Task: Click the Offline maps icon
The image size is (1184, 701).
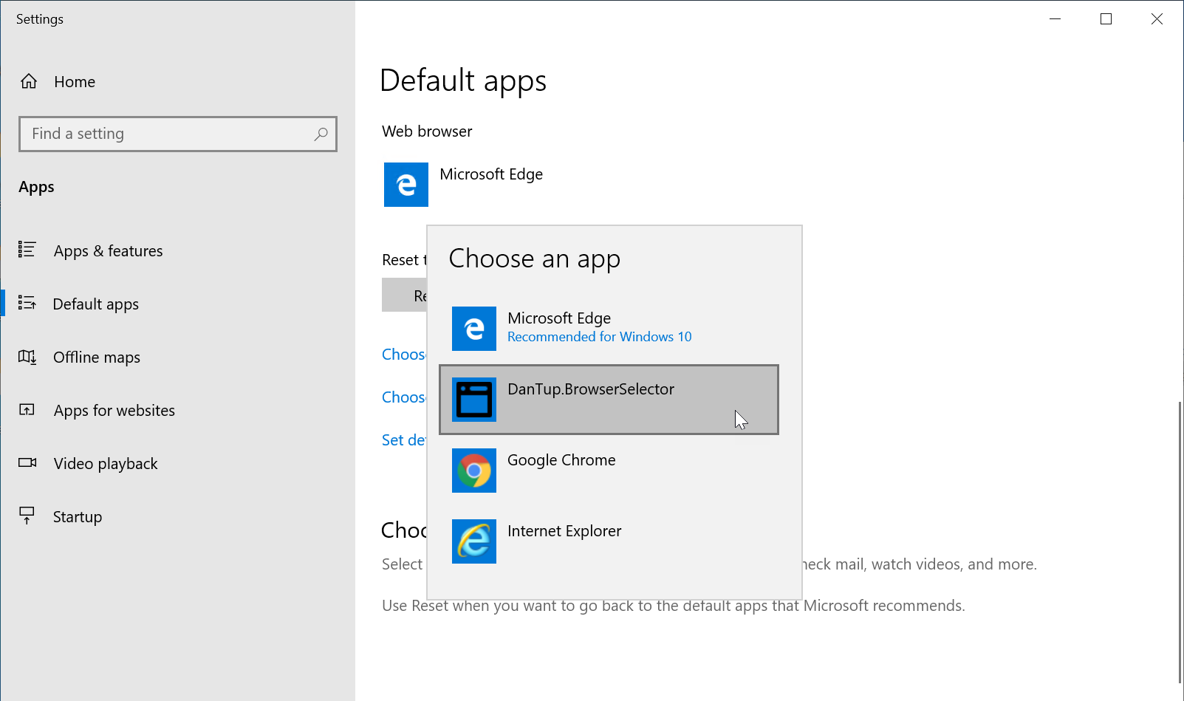Action: pos(27,357)
